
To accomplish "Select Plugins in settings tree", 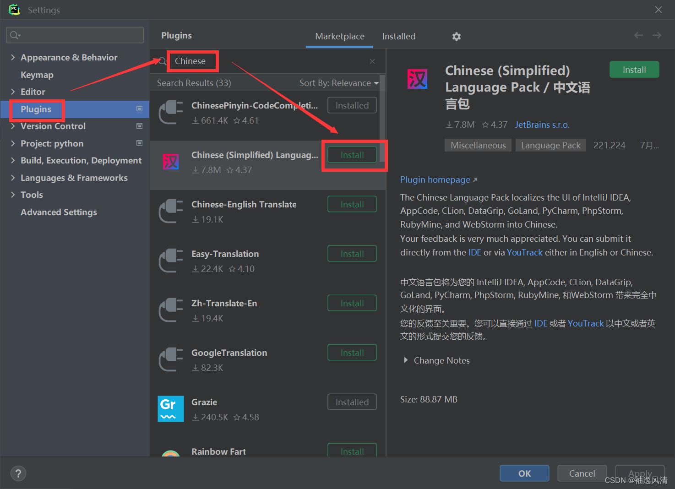I will [x=36, y=109].
